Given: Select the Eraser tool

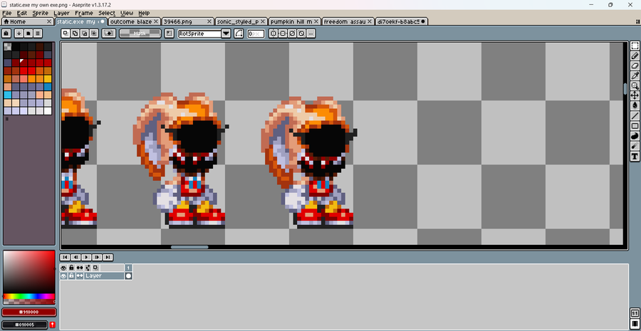Looking at the screenshot, I should 635,65.
